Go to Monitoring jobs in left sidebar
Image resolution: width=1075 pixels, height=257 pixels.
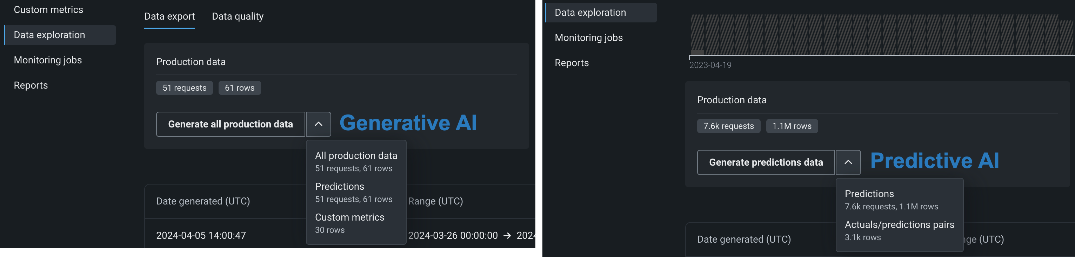[x=48, y=60]
